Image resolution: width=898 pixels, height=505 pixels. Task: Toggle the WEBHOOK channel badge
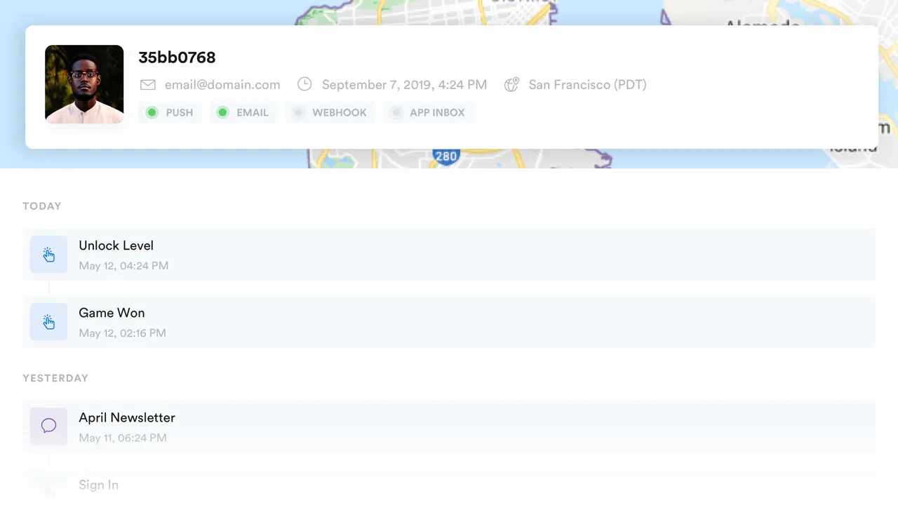[x=330, y=112]
